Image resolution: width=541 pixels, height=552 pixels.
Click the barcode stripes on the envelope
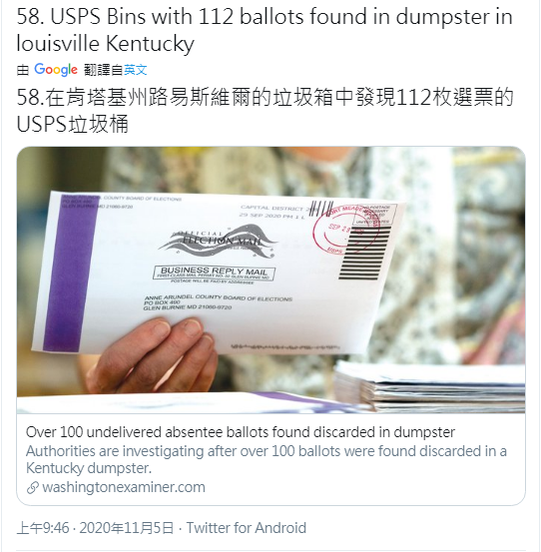point(364,253)
